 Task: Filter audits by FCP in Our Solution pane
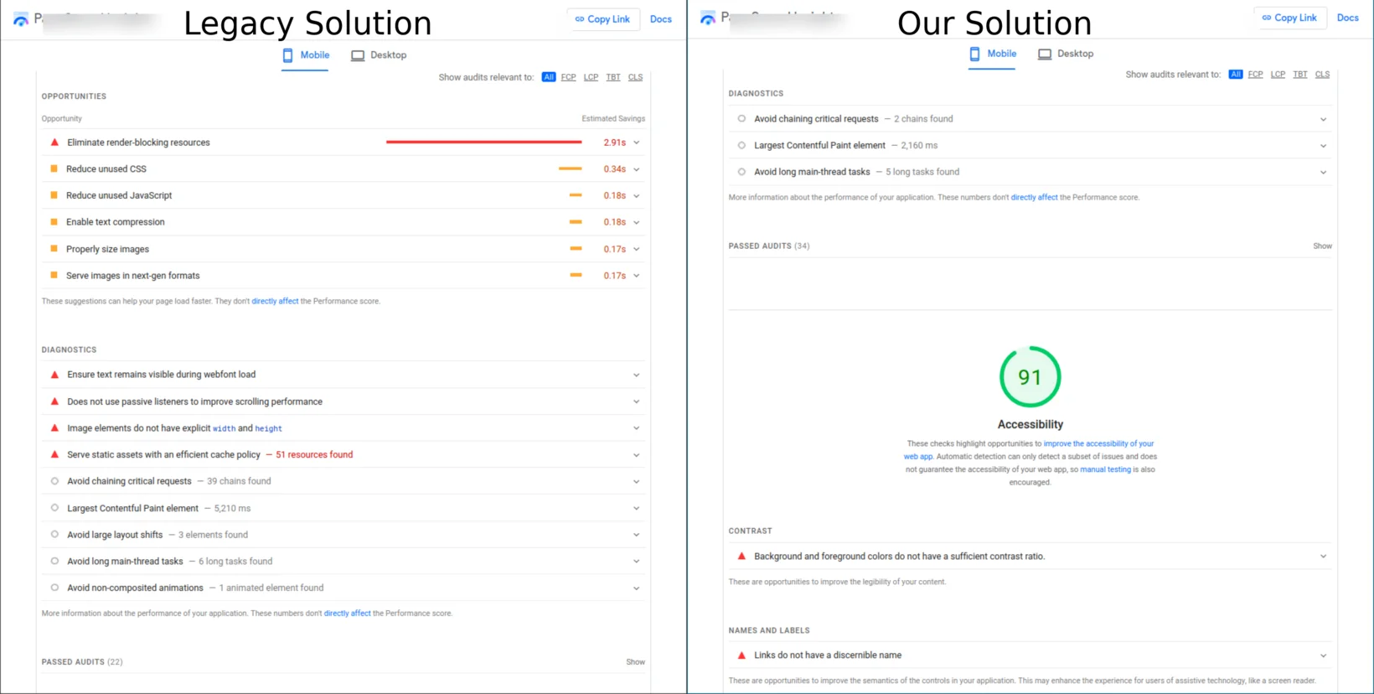(x=1256, y=75)
